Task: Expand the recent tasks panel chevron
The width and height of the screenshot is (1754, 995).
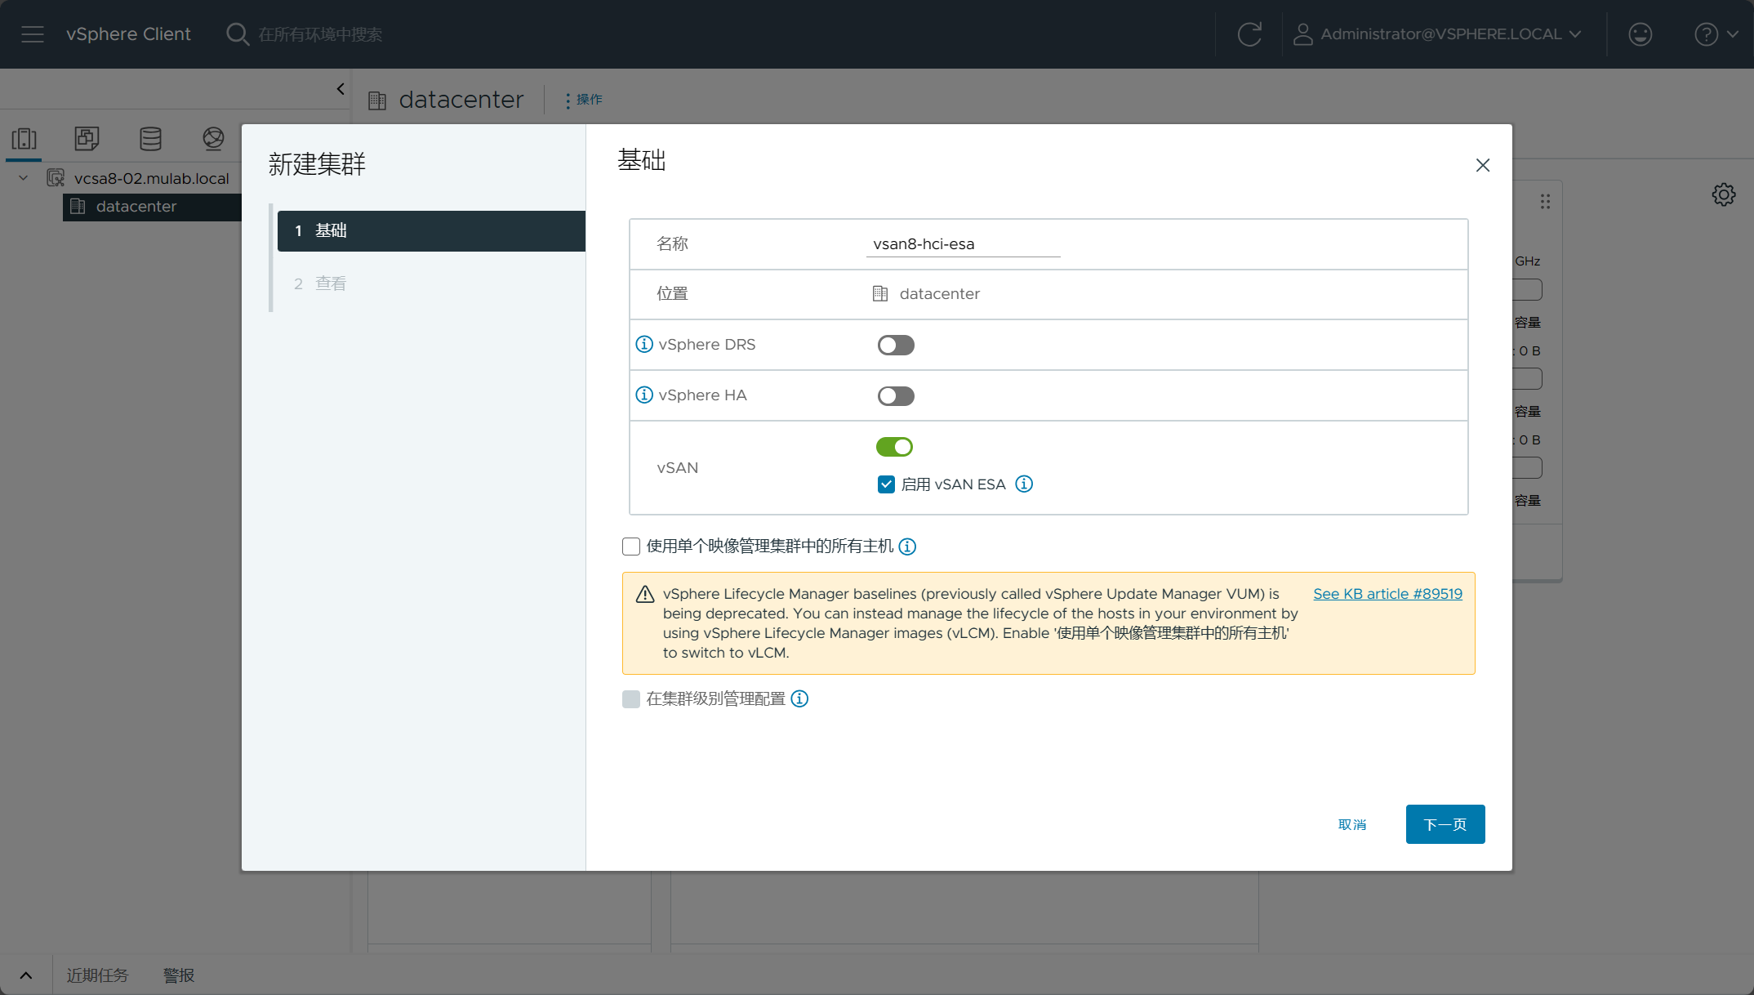Action: 25,975
